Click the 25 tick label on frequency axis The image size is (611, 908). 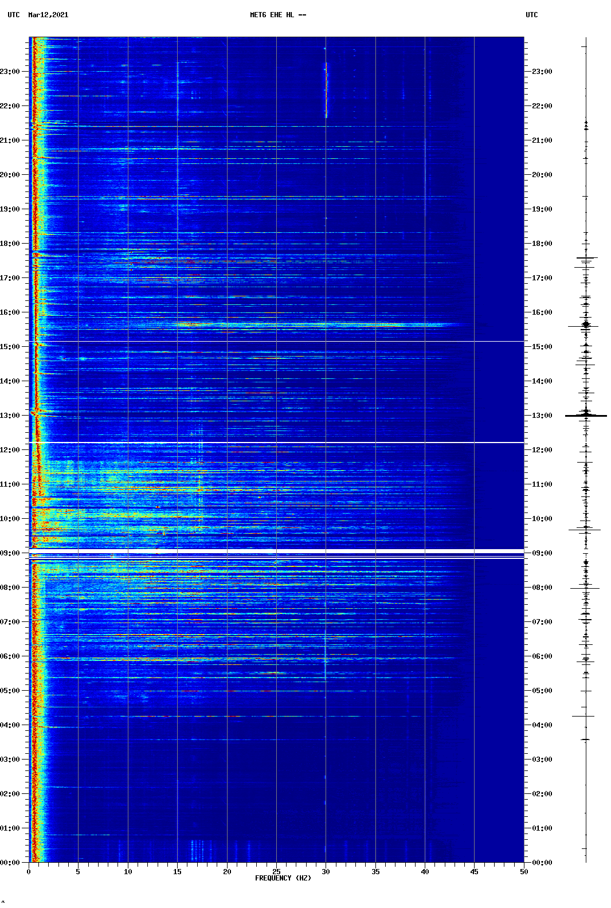(276, 872)
